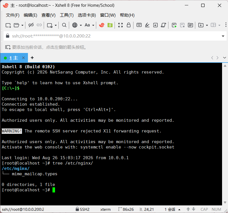Expand the '1 会话' sessions arrow
228x213 pixels.
tap(179, 210)
